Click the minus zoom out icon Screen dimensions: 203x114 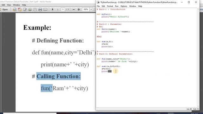(x=74, y=9)
